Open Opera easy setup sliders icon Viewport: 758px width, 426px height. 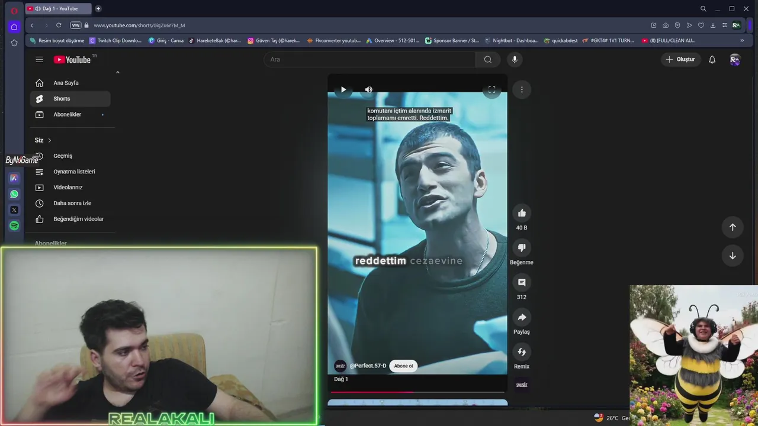(x=725, y=25)
